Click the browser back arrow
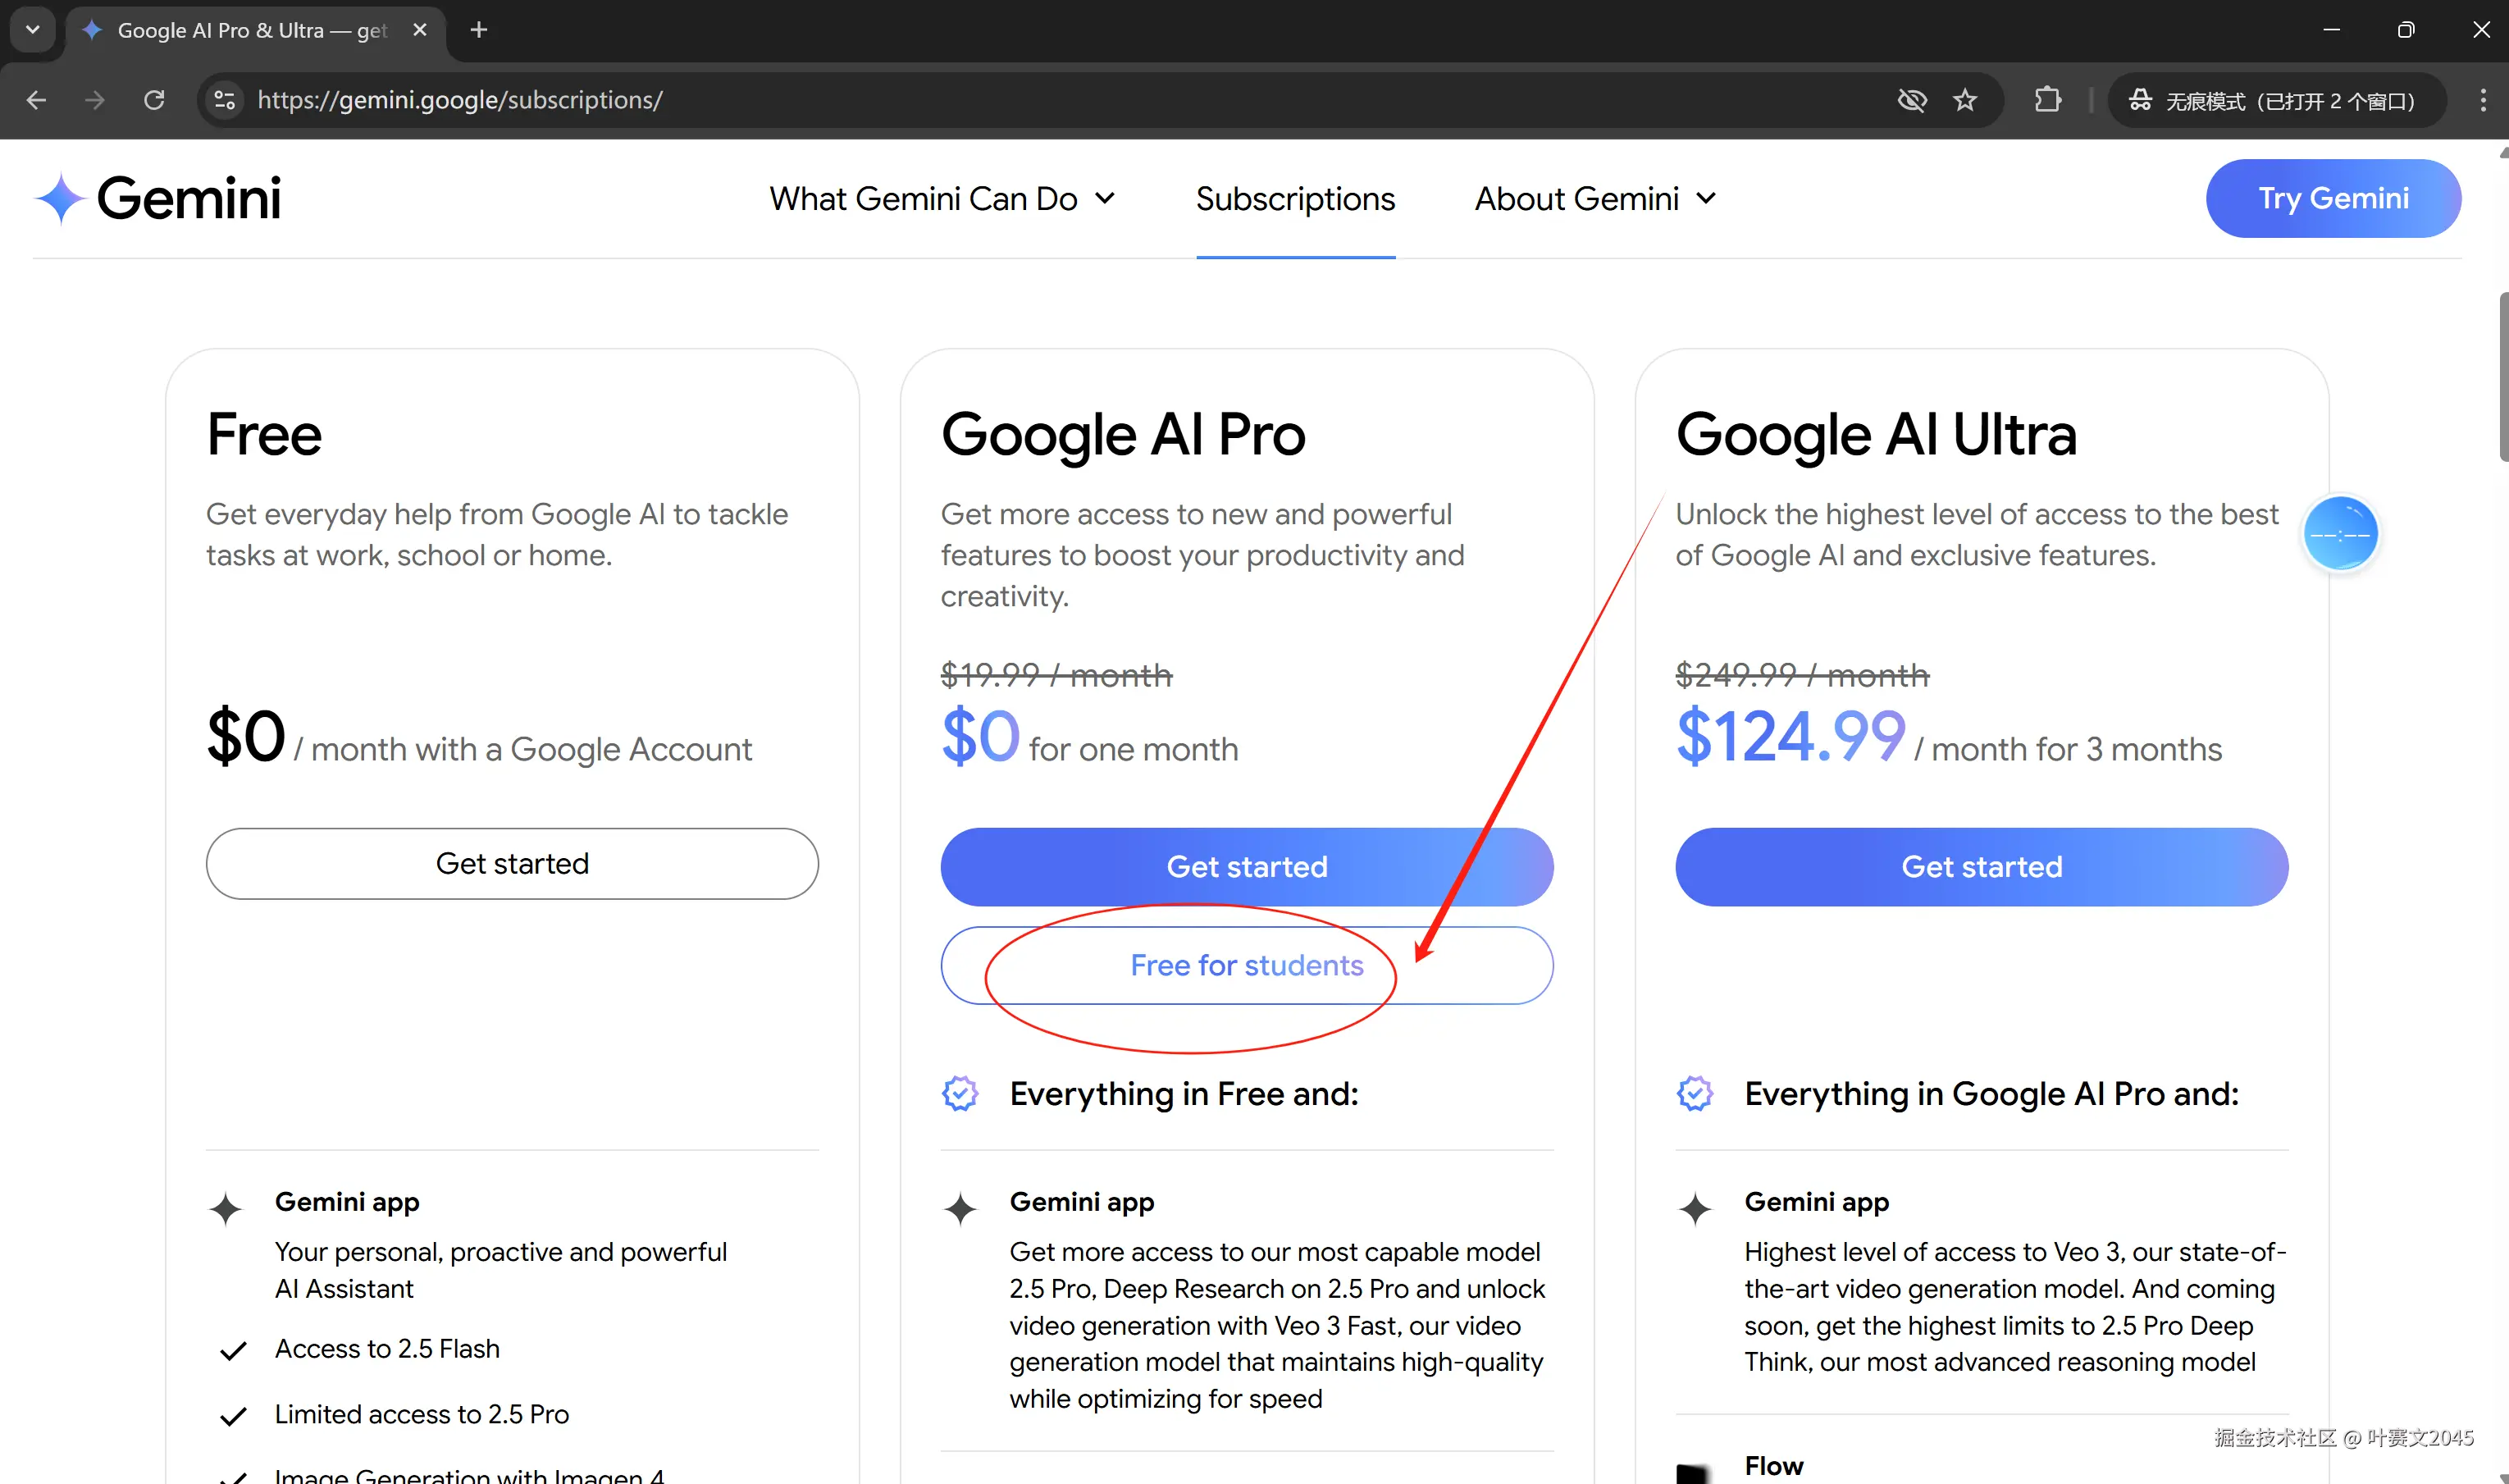This screenshot has height=1484, width=2509. 37,100
